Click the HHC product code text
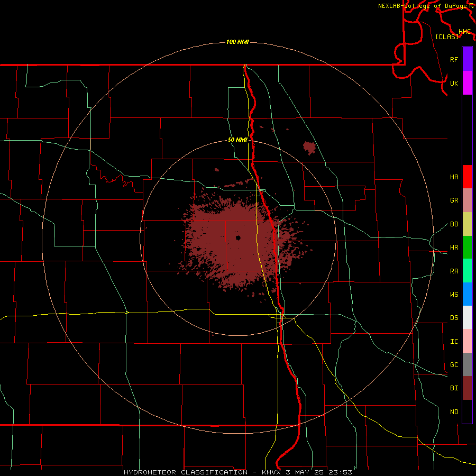Viewport: 476px width, 476px height. coord(464,32)
